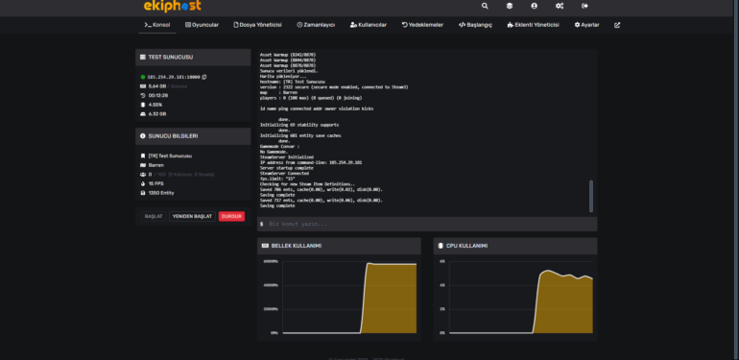Open the external link icon after Ayarlar
The image size is (739, 360).
617,25
